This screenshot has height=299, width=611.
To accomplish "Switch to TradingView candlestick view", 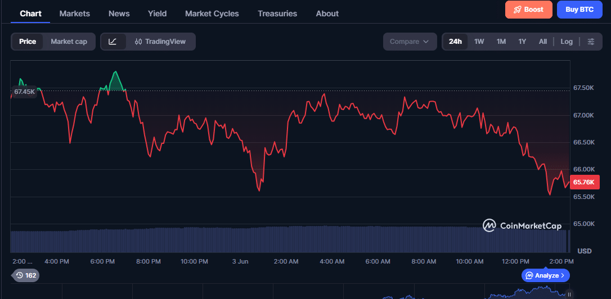I will coord(160,42).
